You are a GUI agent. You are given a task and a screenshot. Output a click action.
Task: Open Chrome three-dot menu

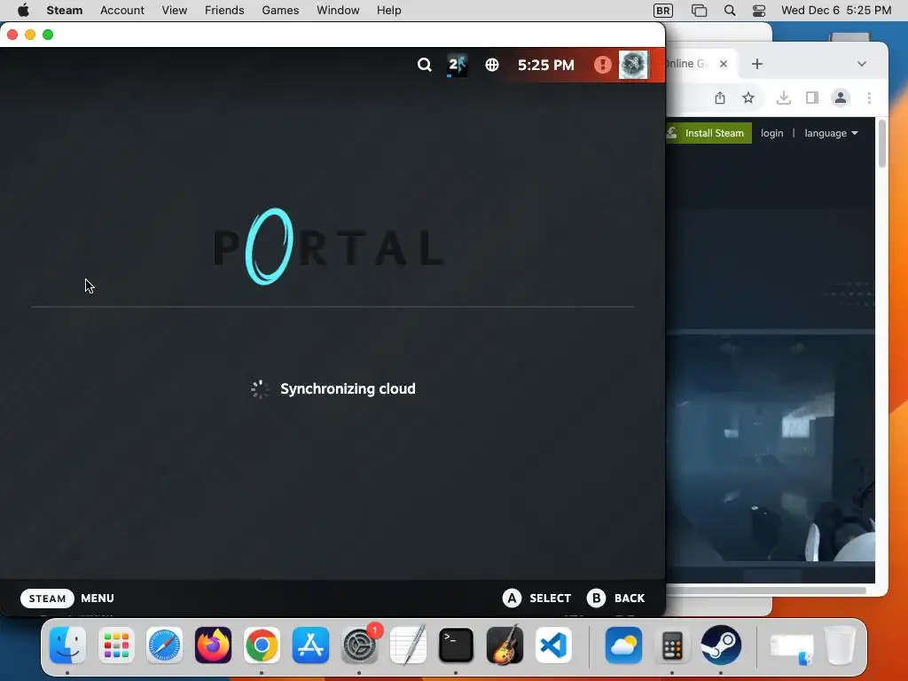pyautogui.click(x=869, y=98)
